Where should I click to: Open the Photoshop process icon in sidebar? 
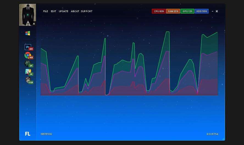28,47
